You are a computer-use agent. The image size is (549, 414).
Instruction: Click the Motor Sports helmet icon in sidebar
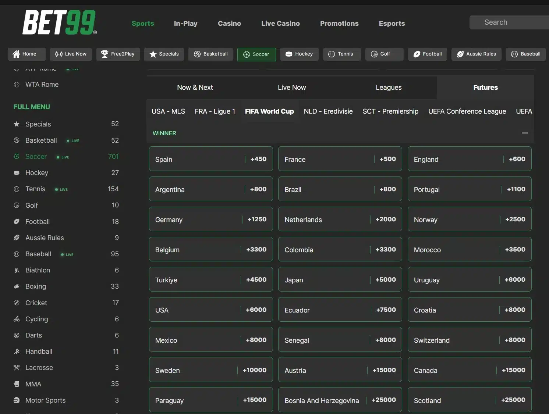(17, 400)
